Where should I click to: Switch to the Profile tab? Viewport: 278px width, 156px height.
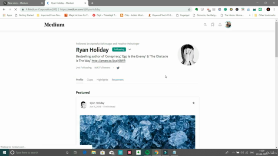[79, 80]
